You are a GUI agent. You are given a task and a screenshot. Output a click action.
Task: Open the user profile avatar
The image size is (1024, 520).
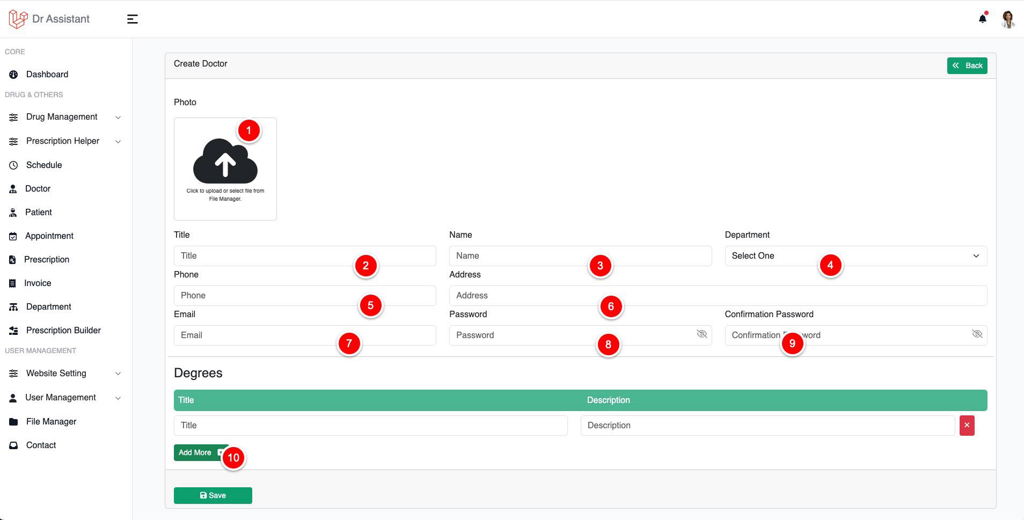[1008, 19]
